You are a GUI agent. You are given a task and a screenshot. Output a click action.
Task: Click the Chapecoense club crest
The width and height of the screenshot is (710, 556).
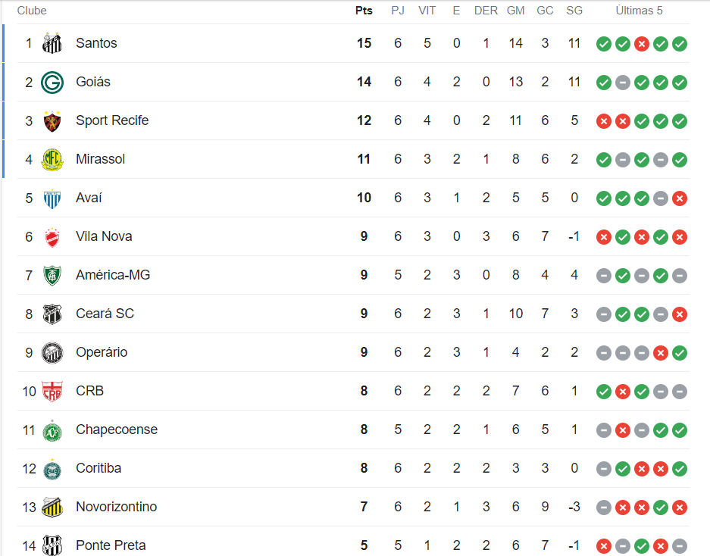pos(52,429)
